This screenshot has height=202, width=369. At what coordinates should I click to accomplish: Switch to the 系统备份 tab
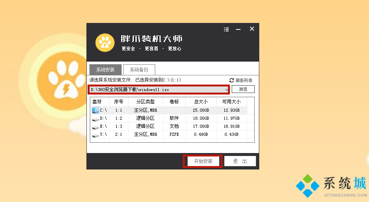(139, 70)
